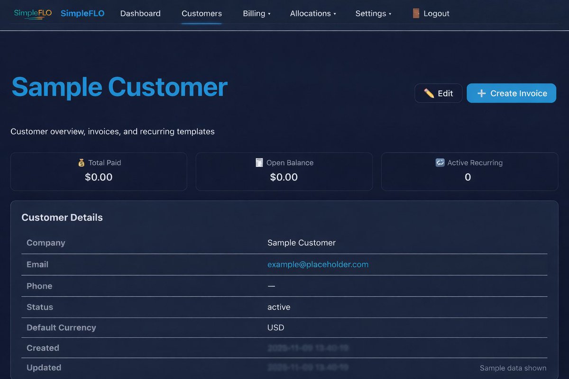
Task: Click the Phone row label
Action: (x=39, y=286)
